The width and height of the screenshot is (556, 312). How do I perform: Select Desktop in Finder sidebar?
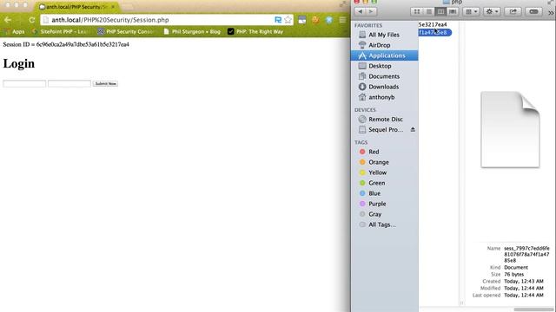[384, 66]
